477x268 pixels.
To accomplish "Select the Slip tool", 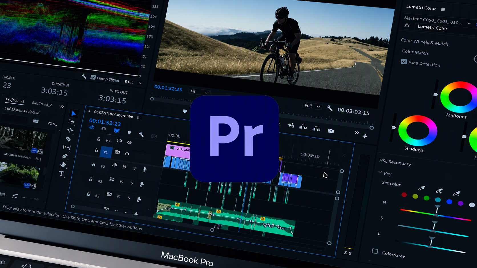I will point(66,147).
